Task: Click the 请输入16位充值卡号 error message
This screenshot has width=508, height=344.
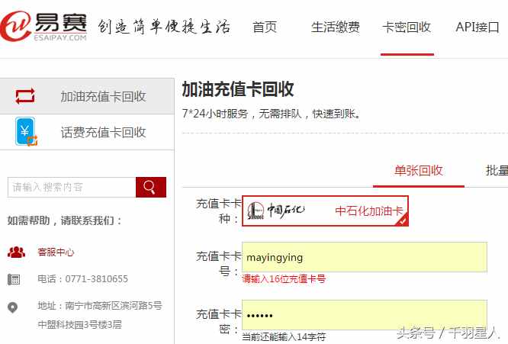Action: tap(284, 279)
